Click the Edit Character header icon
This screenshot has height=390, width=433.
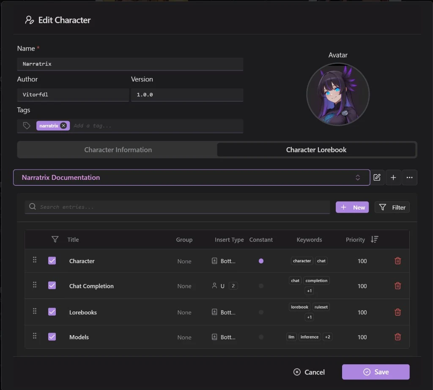[x=29, y=20]
